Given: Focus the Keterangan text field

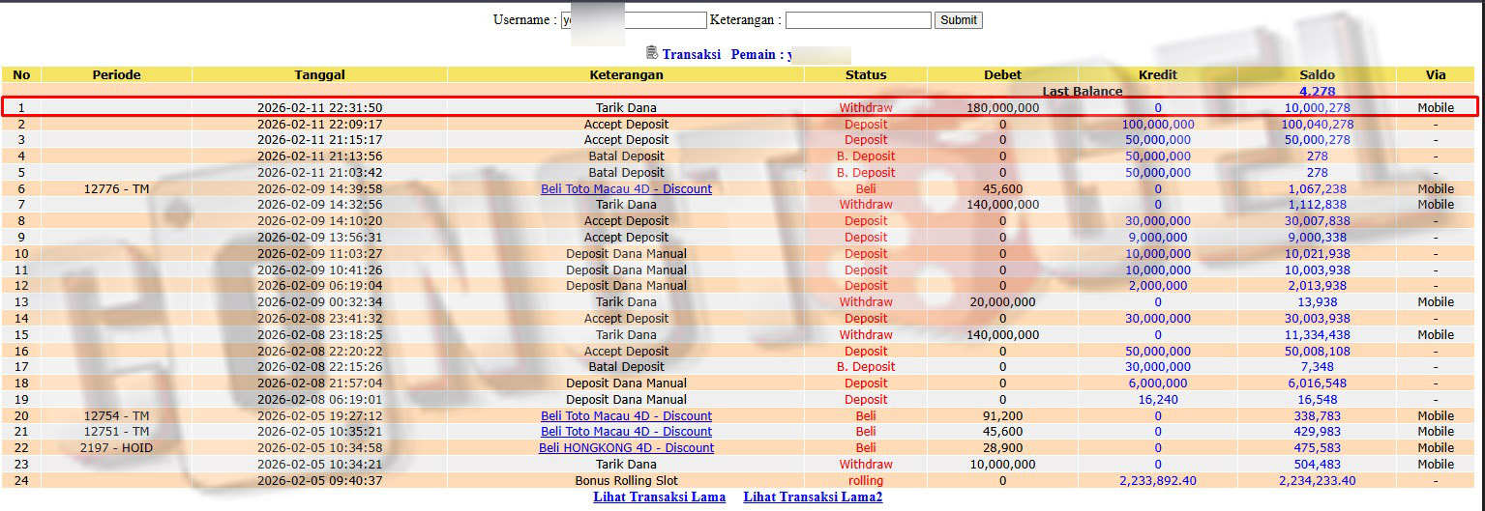Looking at the screenshot, I should tap(857, 20).
